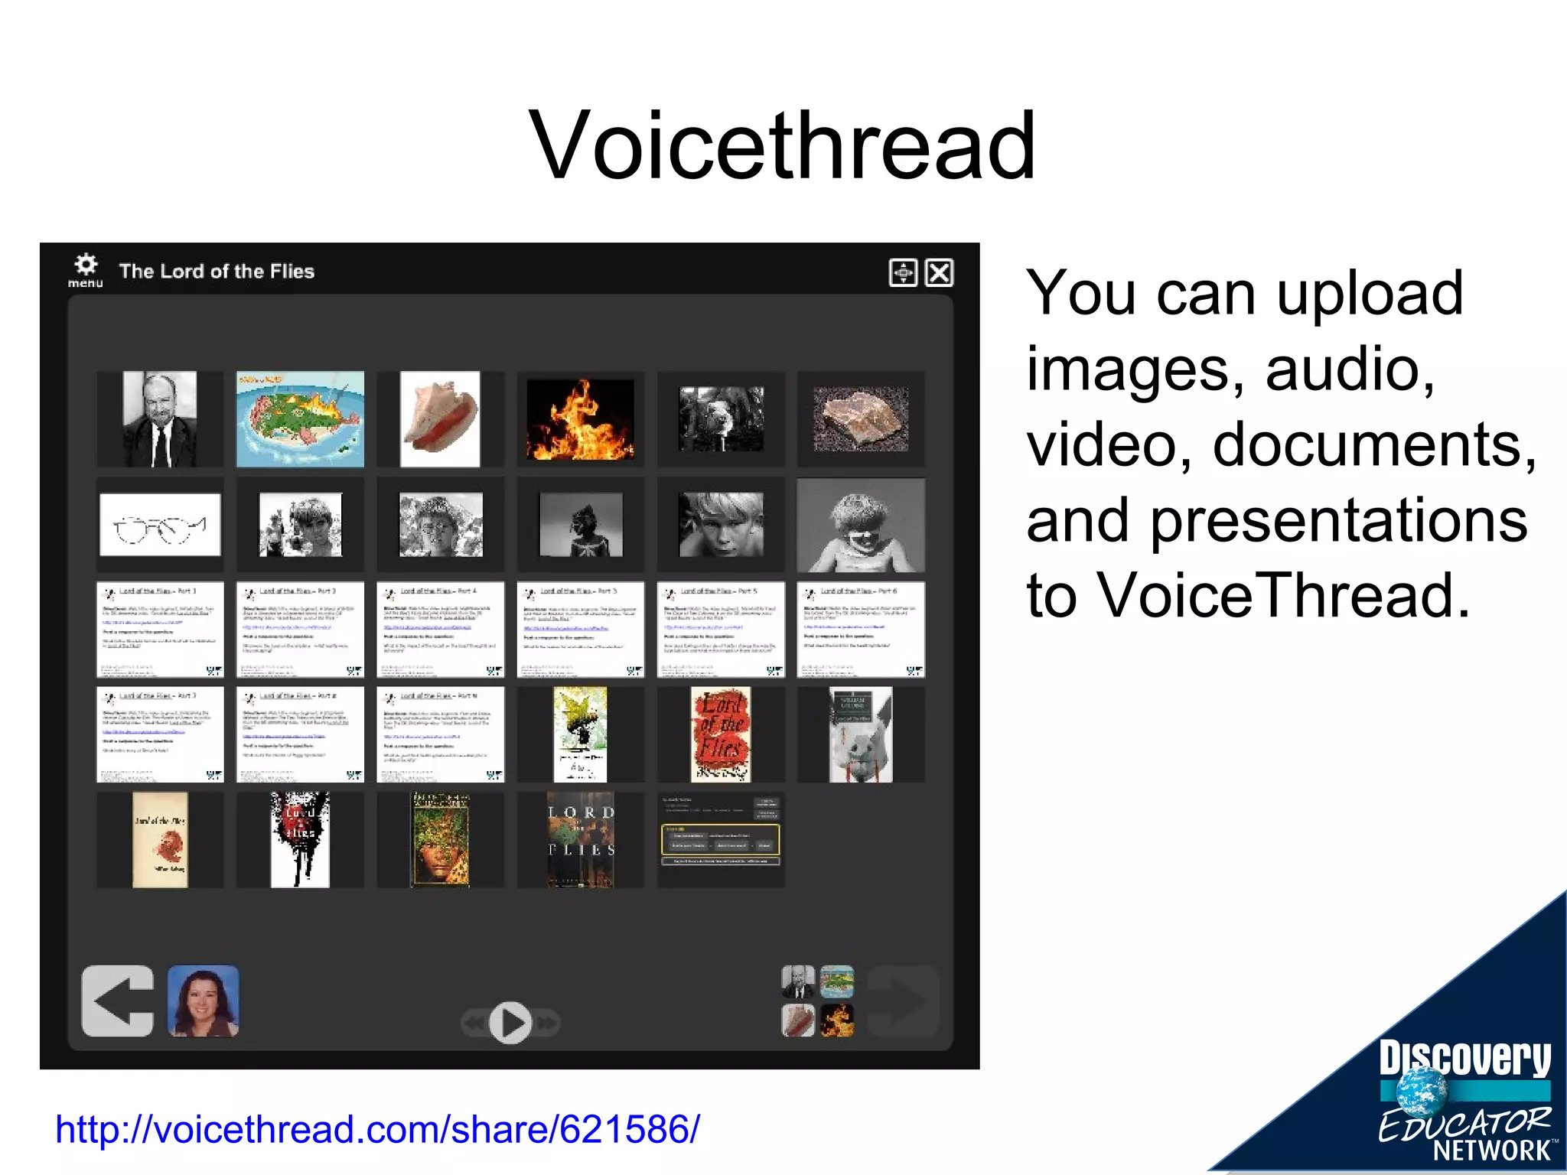This screenshot has height=1175, width=1567.
Task: Select the commenter's portrait avatar
Action: click(204, 1001)
